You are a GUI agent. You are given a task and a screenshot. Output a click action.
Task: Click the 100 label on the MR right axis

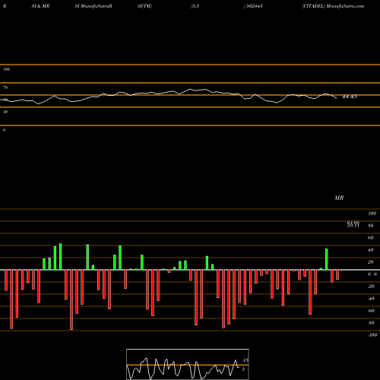point(372,214)
